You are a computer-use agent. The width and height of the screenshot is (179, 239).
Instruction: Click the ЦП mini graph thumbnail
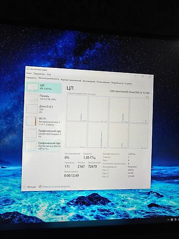tap(32, 87)
